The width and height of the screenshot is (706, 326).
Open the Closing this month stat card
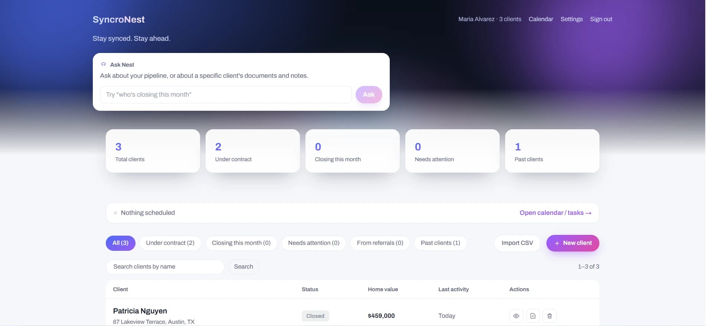(352, 151)
